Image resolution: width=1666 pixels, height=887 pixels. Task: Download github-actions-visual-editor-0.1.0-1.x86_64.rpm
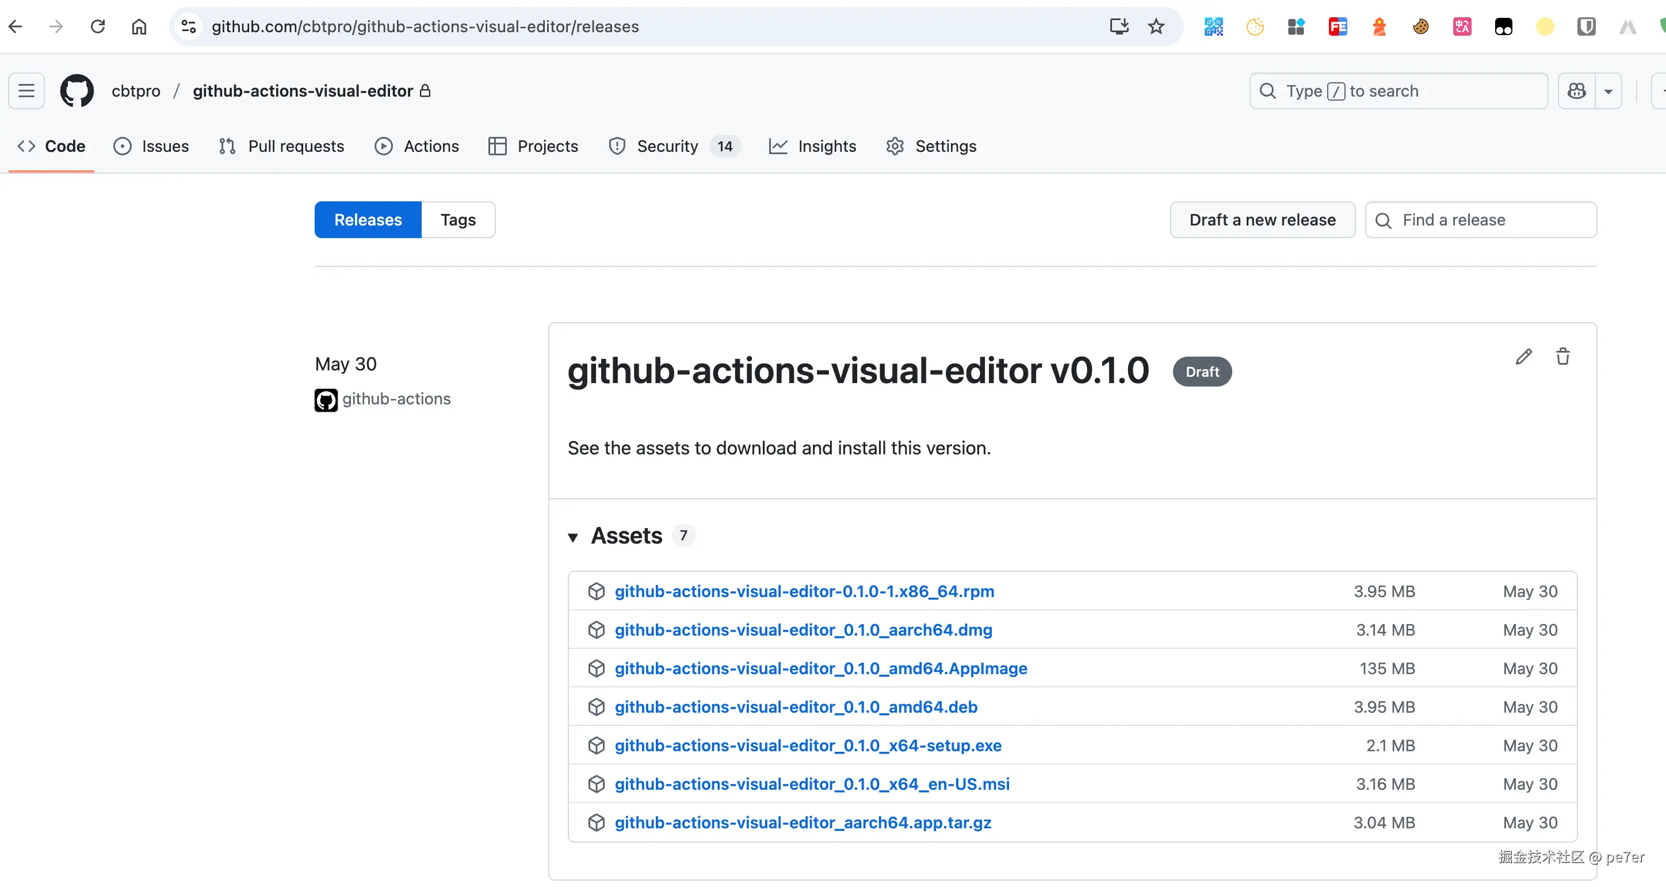805,591
